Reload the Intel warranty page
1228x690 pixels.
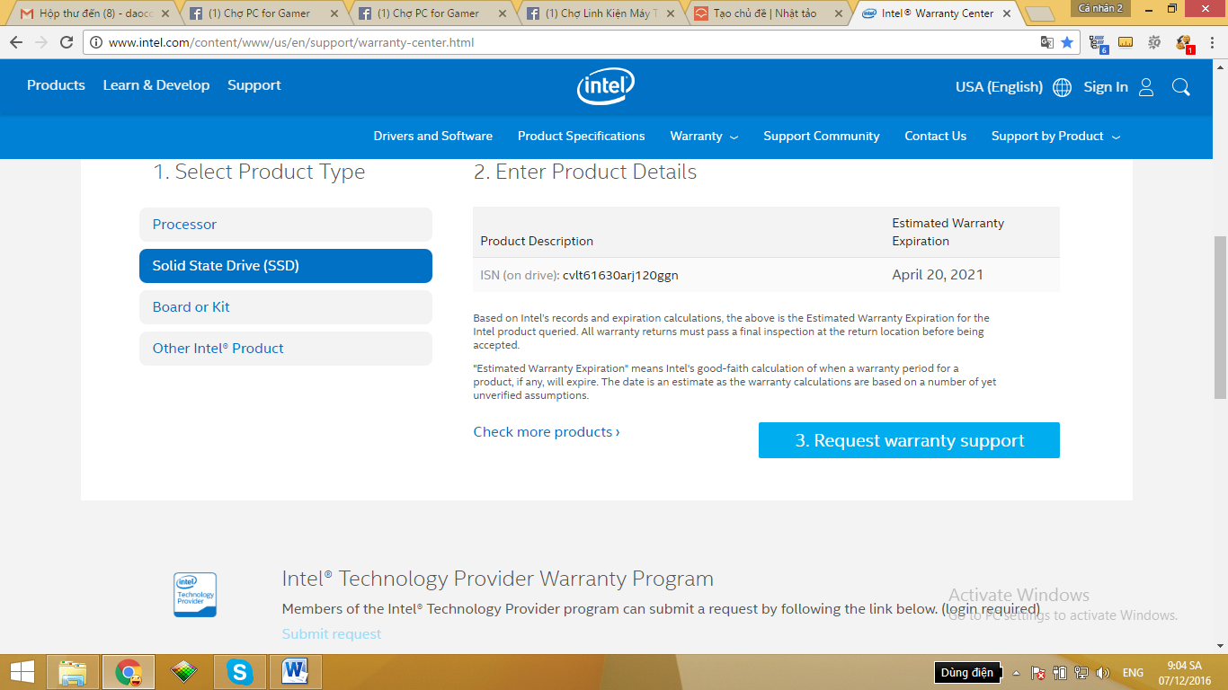pos(67,42)
